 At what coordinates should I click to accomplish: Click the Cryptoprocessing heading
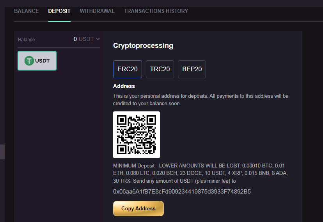tap(143, 46)
